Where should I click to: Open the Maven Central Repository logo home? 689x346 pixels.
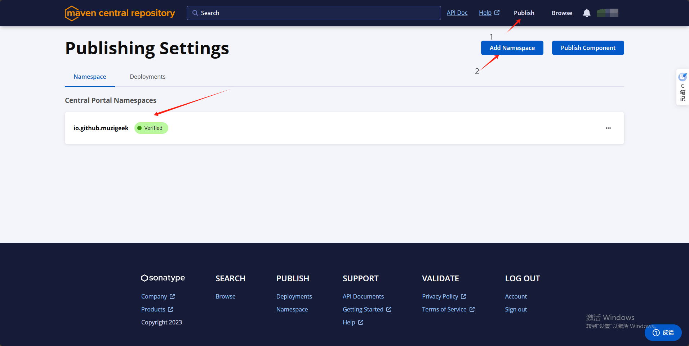[120, 13]
